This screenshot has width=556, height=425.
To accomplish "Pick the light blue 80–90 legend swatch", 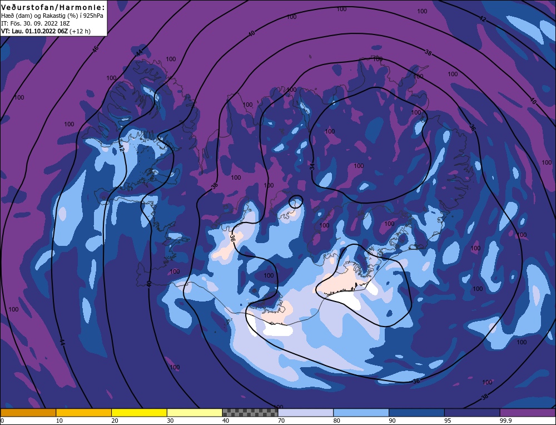I will tap(361, 413).
